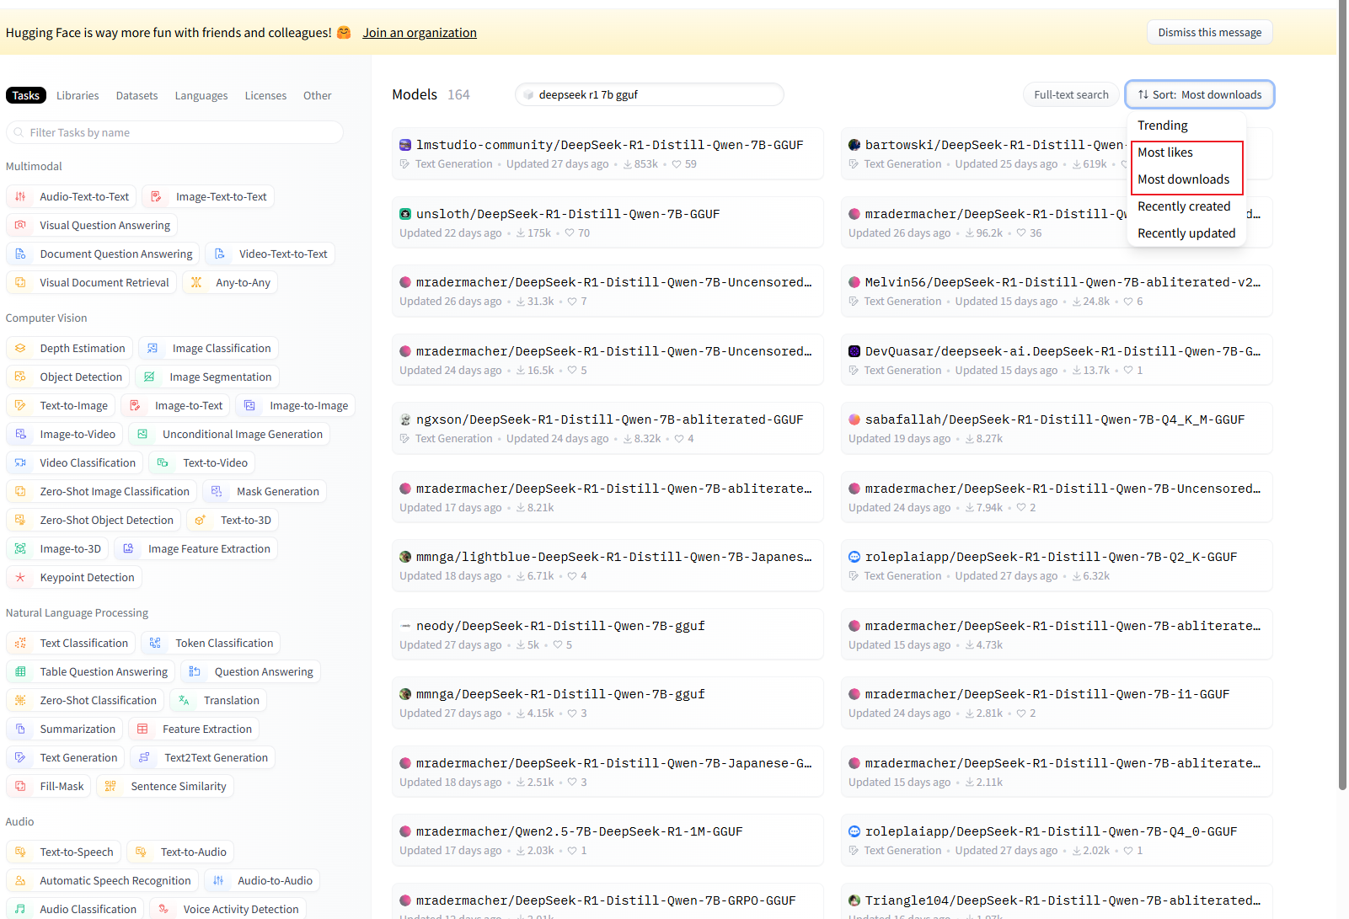Open the Sort: Most downloads dropdown
This screenshot has width=1349, height=919.
click(1199, 94)
